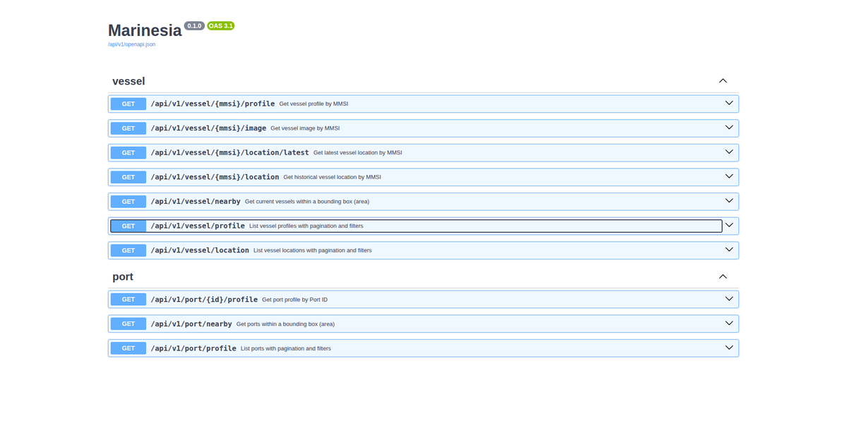The width and height of the screenshot is (847, 421).
Task: Open the port tag heading
Action: click(x=123, y=276)
